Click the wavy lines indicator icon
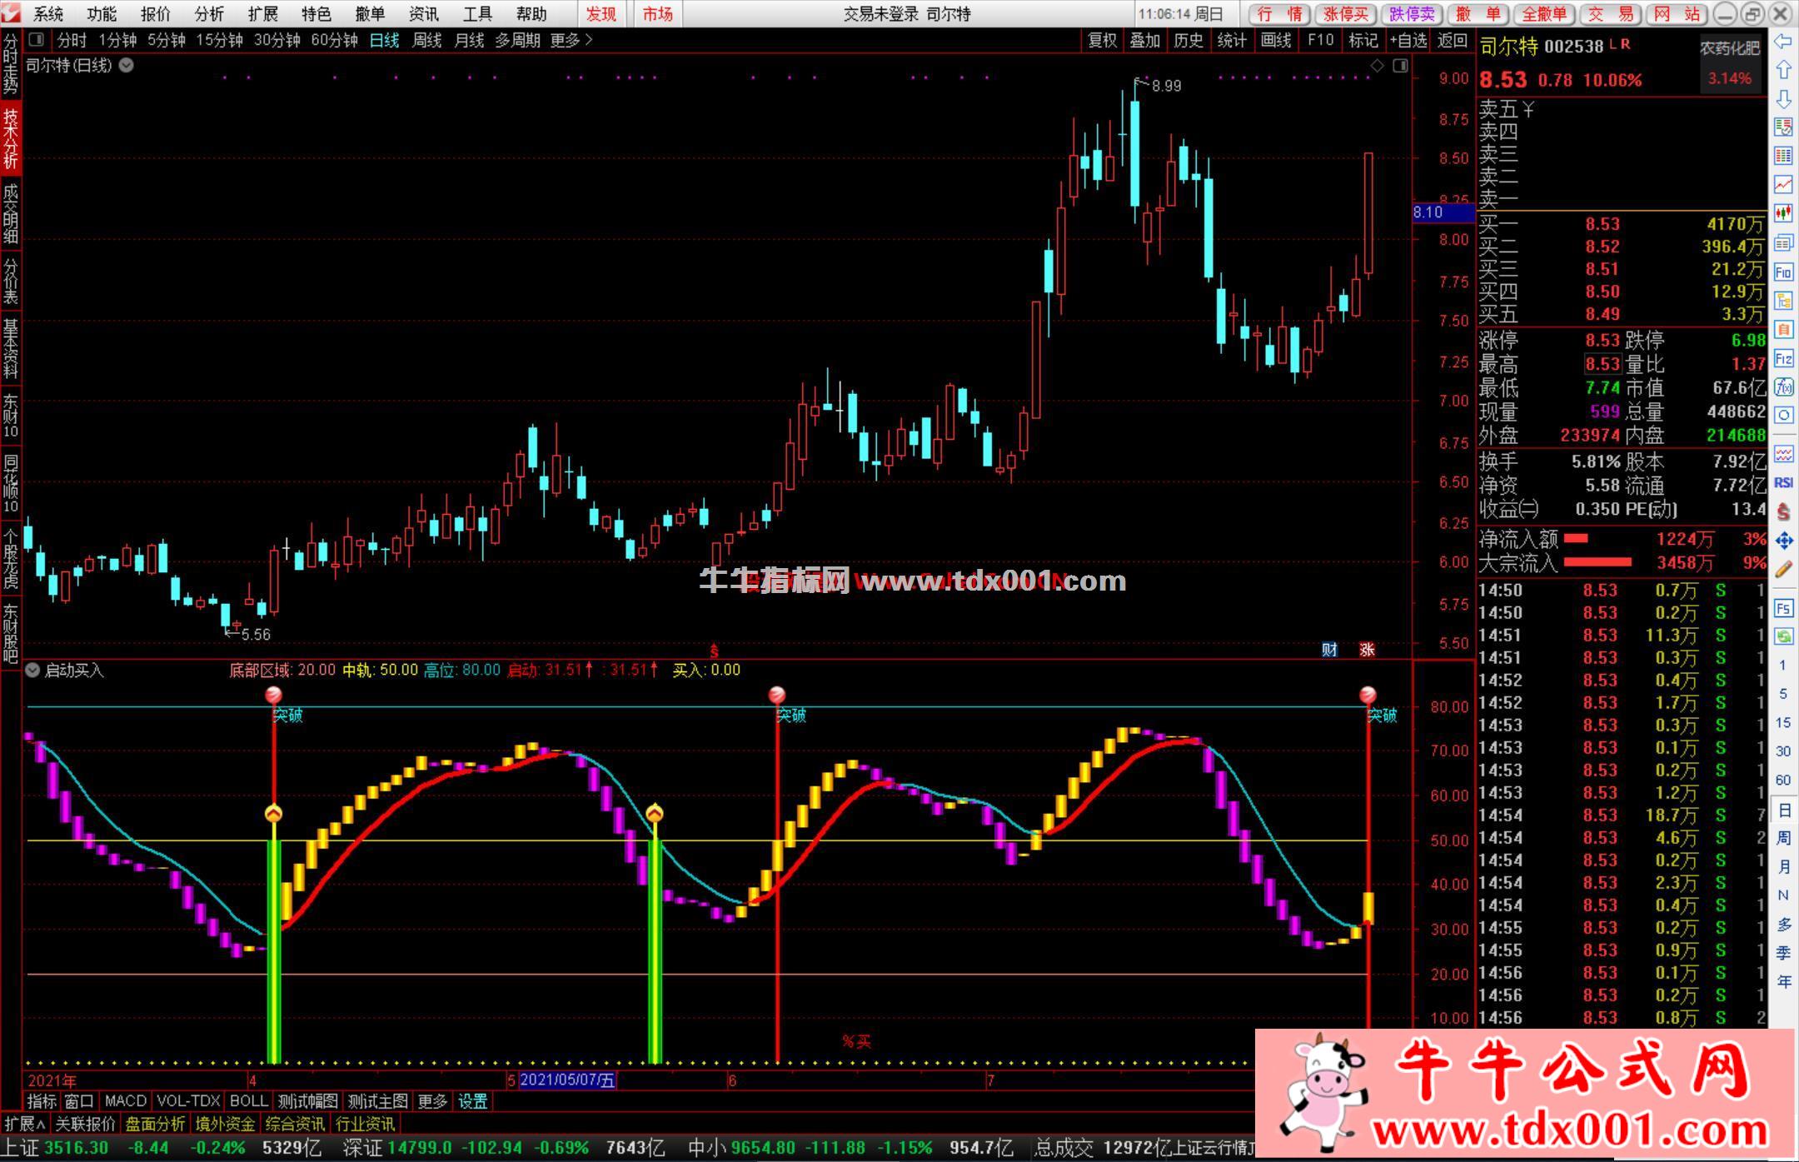This screenshot has width=1799, height=1162. coord(1783,454)
